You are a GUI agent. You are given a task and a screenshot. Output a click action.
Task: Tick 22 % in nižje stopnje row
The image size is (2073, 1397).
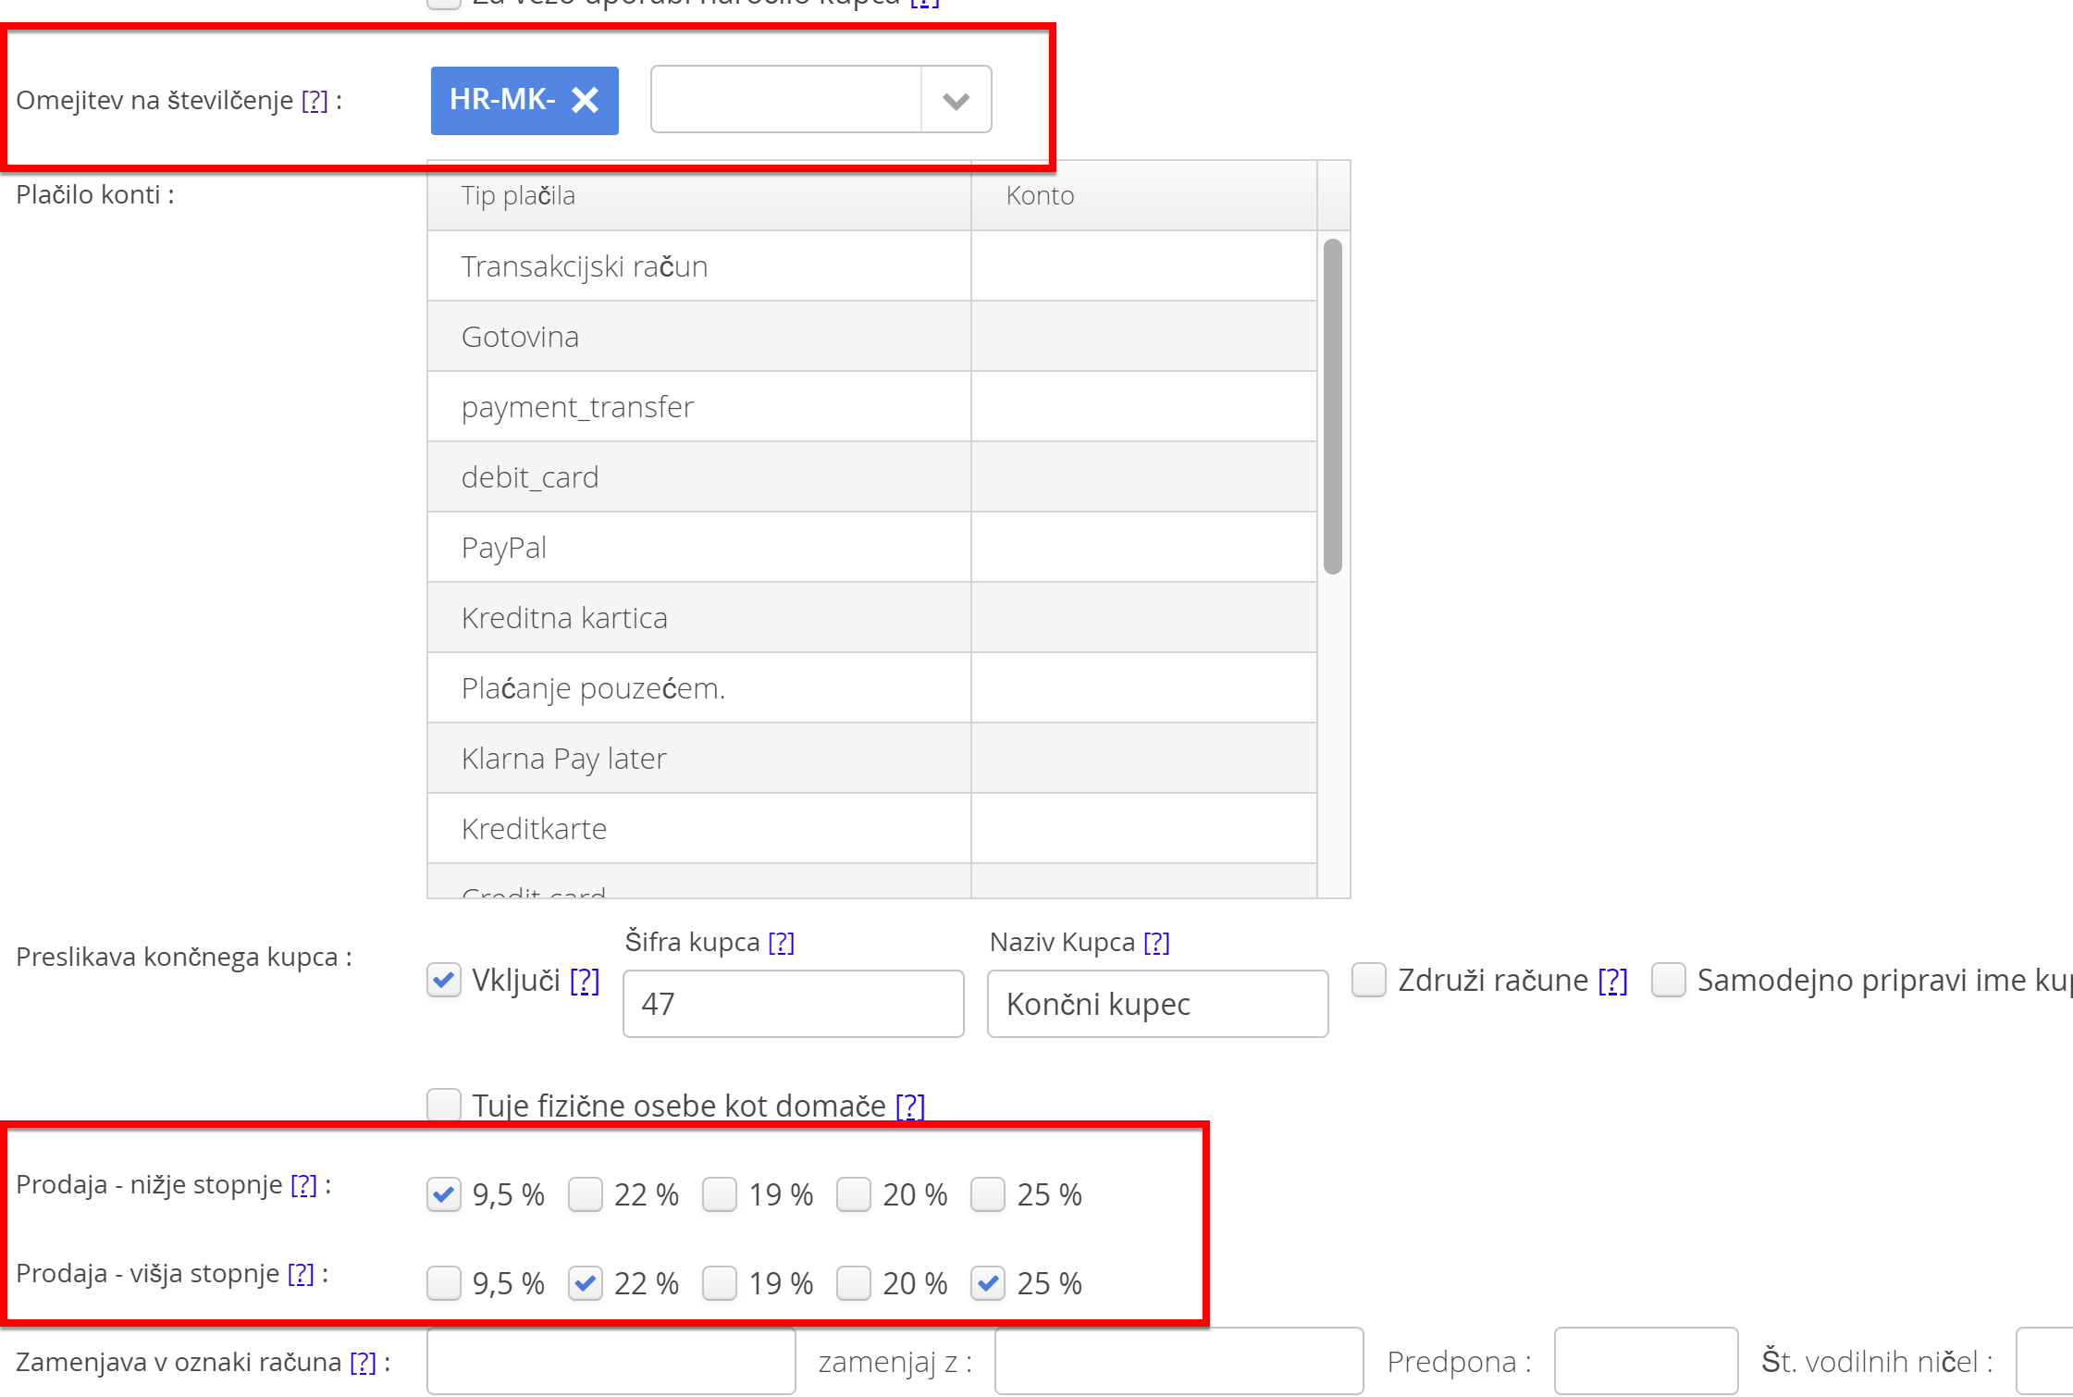point(586,1194)
